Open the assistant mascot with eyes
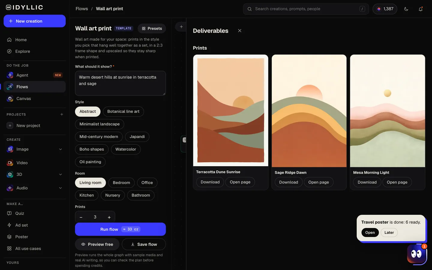 tap(416, 254)
